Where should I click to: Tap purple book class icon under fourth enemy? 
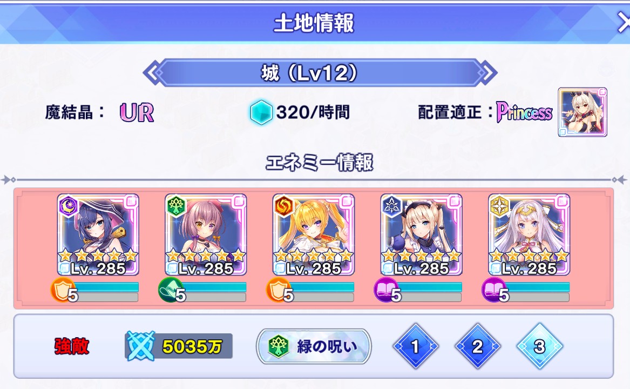point(385,290)
